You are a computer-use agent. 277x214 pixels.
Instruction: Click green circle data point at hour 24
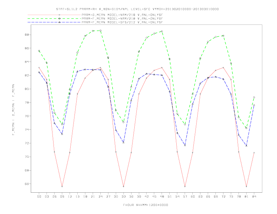click(x=100, y=30)
